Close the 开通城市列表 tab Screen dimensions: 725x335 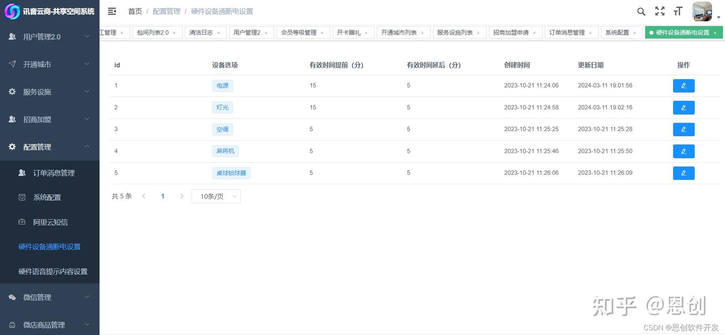pos(422,33)
